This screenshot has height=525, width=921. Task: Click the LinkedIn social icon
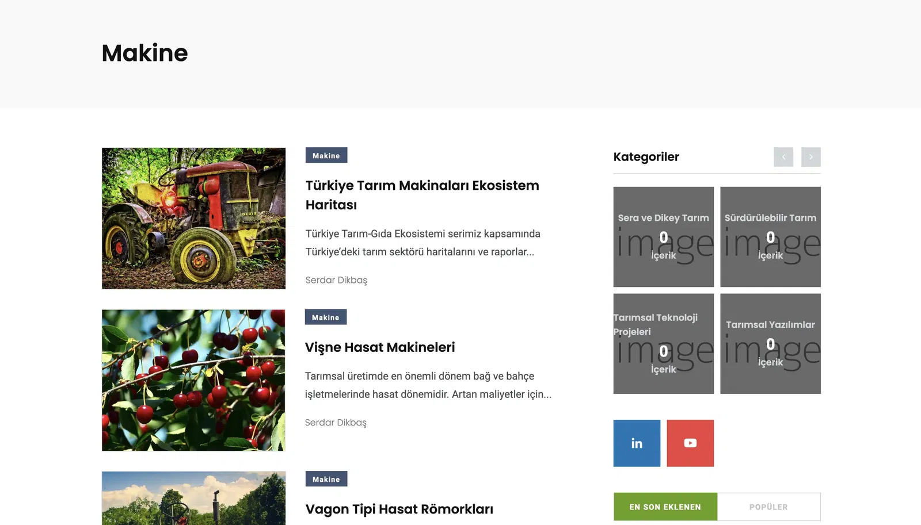click(637, 443)
